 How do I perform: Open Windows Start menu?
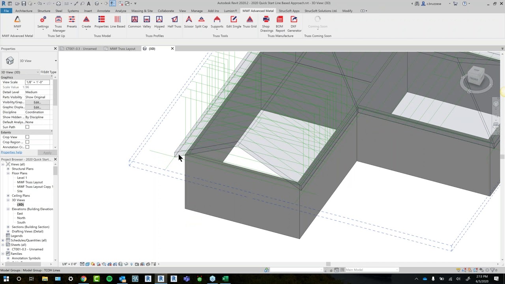tap(6, 279)
